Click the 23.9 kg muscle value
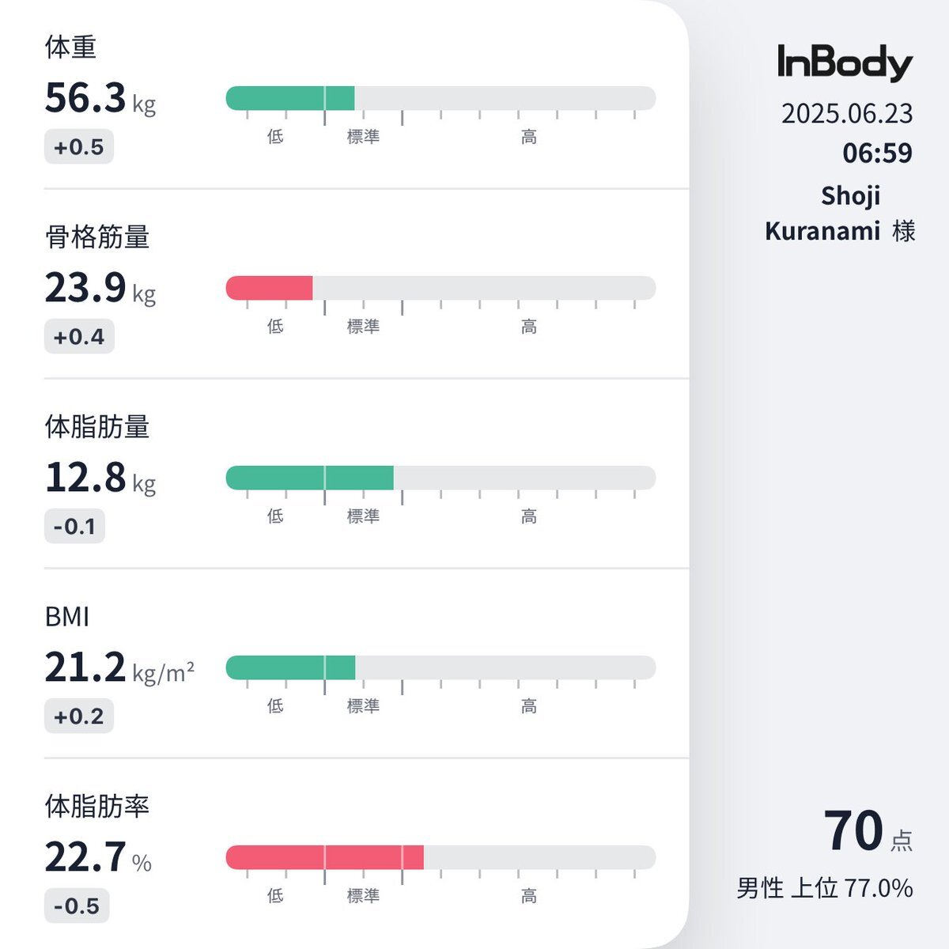The width and height of the screenshot is (949, 949). pos(100,288)
